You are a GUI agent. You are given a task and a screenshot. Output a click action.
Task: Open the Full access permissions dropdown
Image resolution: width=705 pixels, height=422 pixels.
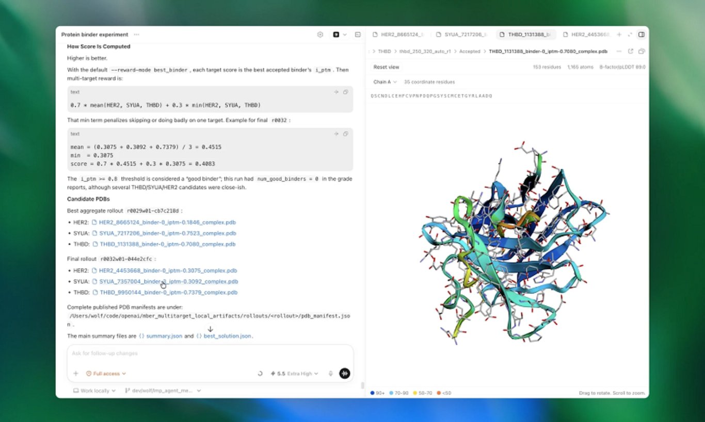(106, 374)
